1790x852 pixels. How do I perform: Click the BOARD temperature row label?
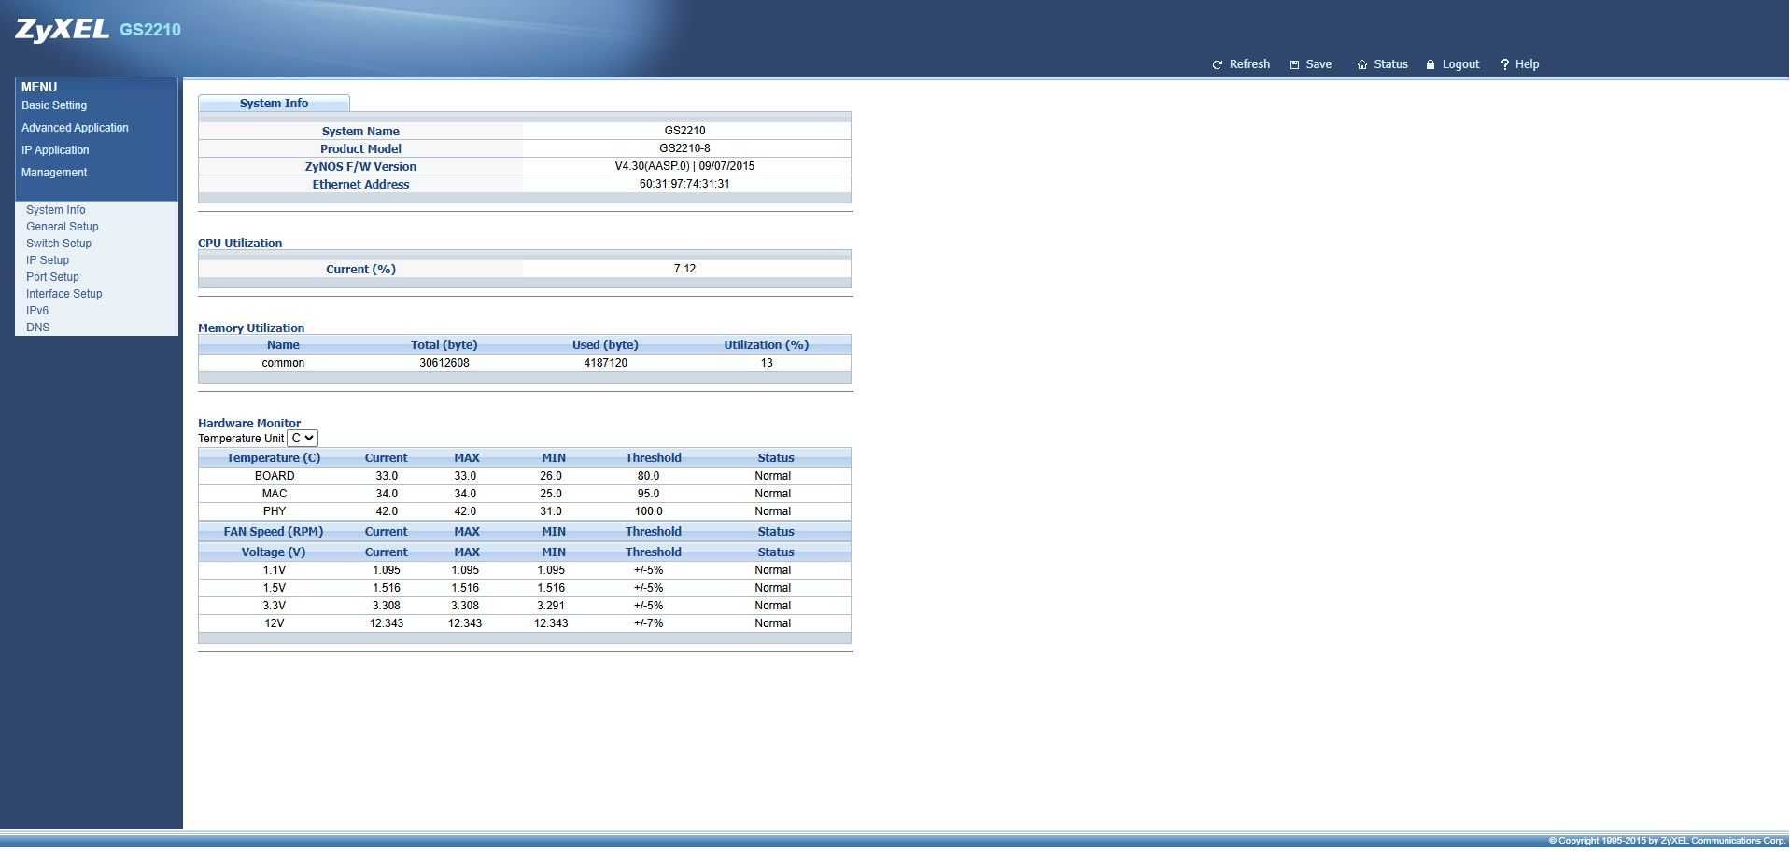(x=275, y=476)
